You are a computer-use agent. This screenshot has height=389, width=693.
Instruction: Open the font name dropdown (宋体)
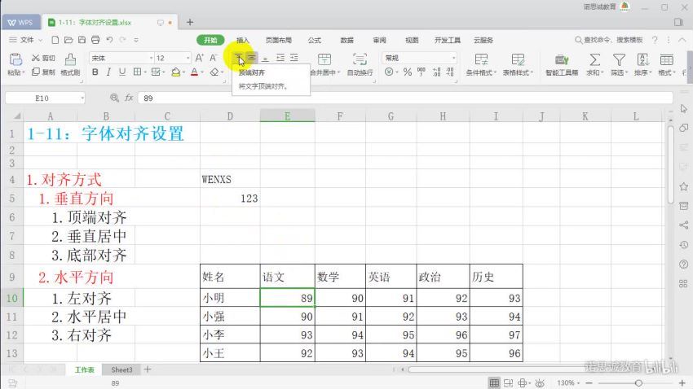click(151, 58)
